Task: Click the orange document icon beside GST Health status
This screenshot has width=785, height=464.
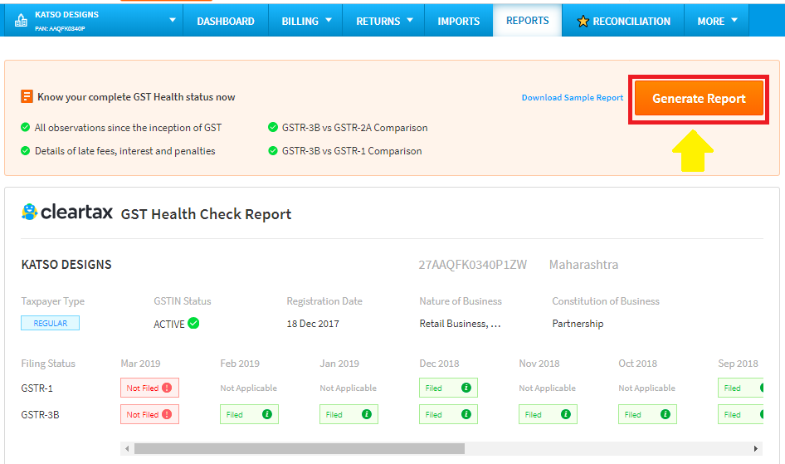Action: (x=27, y=96)
